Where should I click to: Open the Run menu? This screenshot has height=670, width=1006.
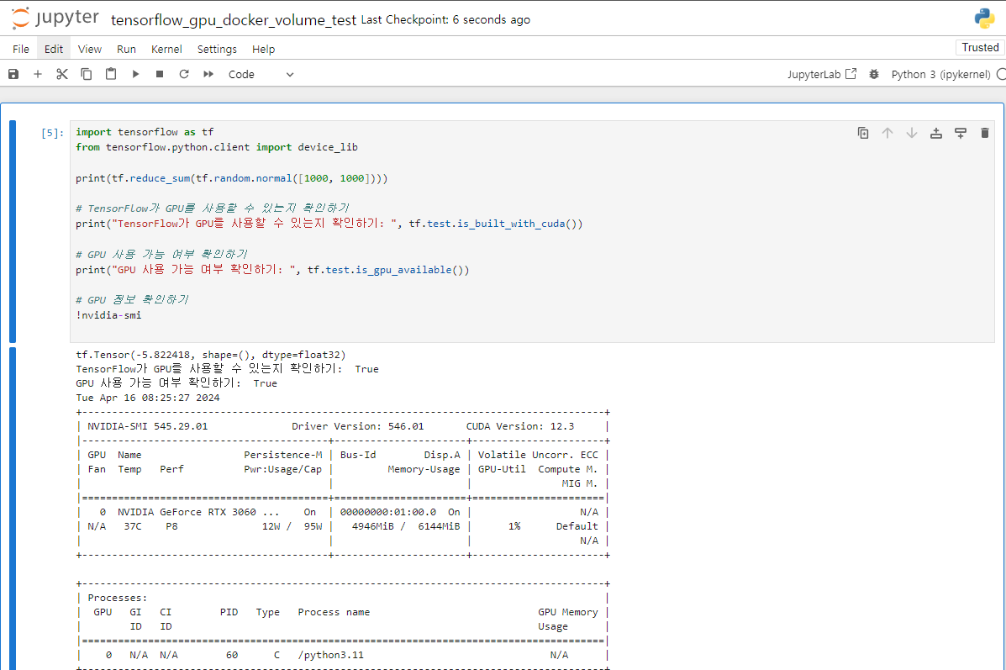click(126, 50)
